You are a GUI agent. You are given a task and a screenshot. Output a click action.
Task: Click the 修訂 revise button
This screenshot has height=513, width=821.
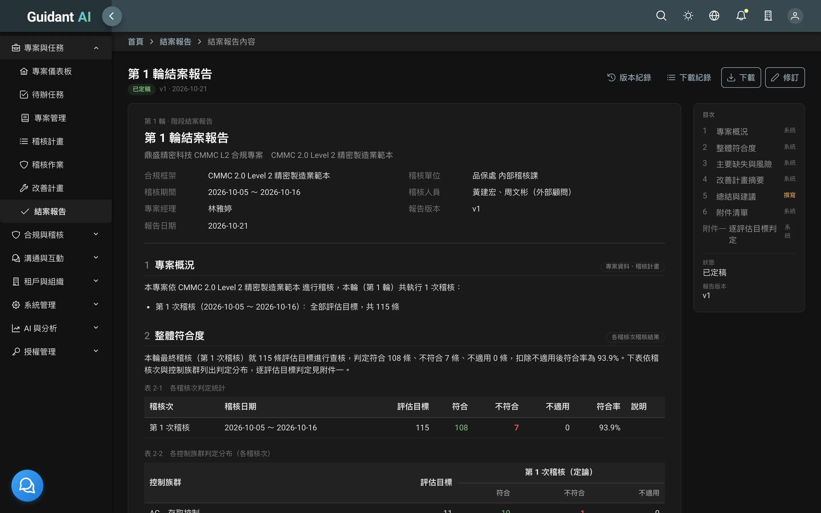pos(785,78)
